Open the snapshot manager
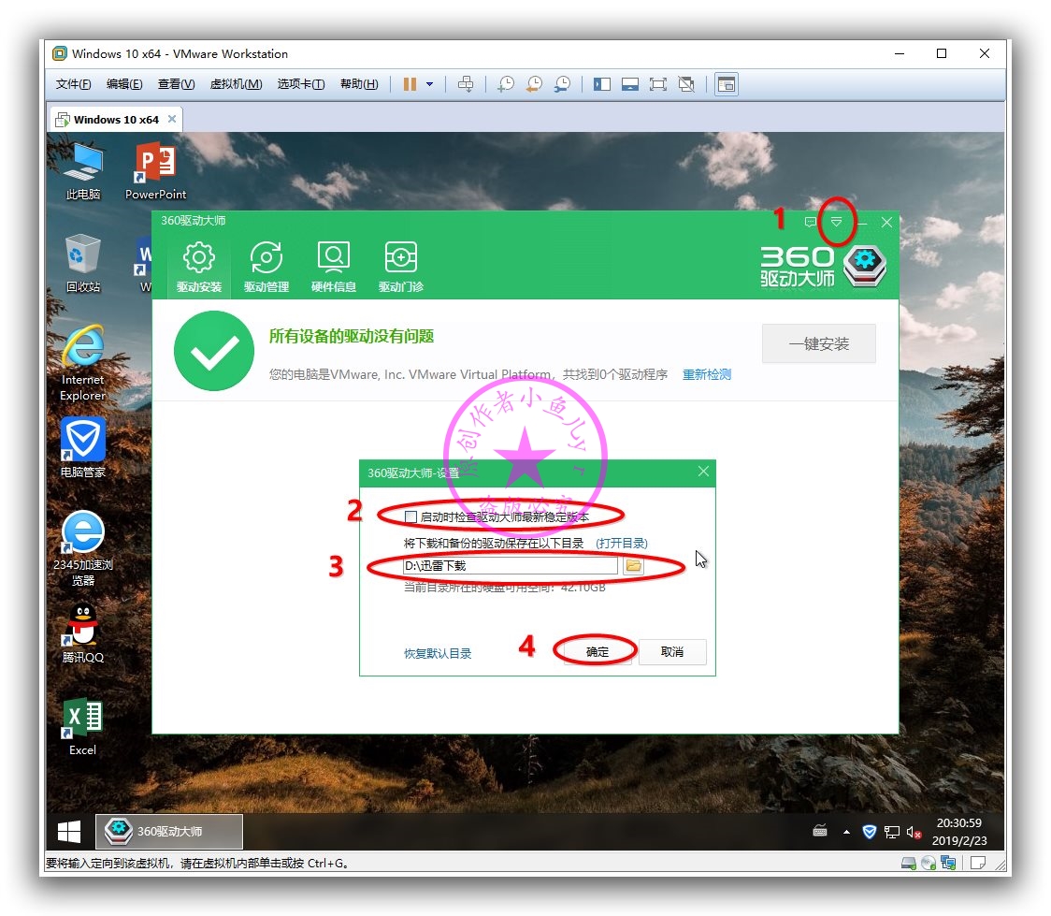 click(x=562, y=84)
